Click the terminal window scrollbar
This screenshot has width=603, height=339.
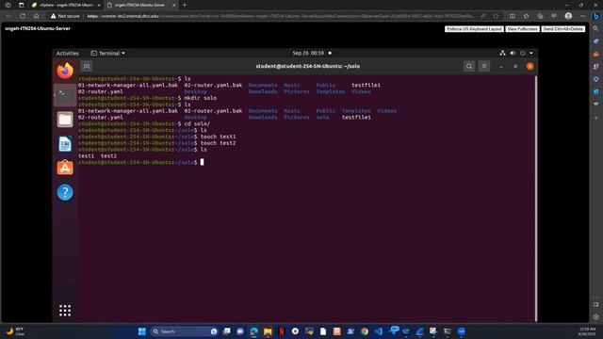[536, 199]
